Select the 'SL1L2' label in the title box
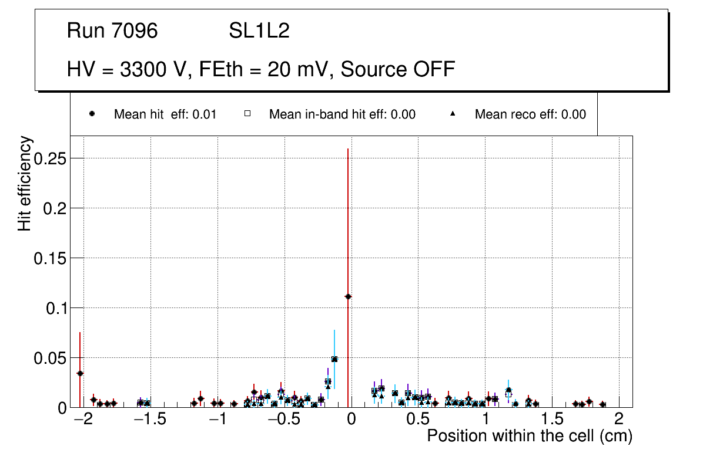Screen dimensions: 703x453 coord(259,31)
